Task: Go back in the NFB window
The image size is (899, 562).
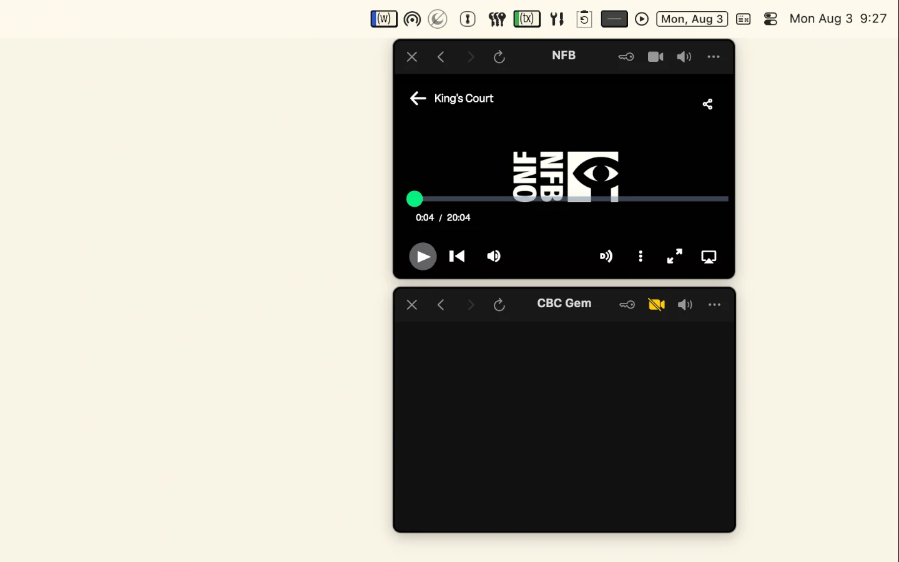Action: tap(441, 57)
